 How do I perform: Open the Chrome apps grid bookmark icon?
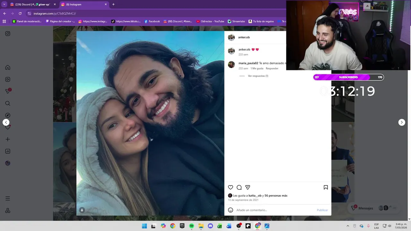[4, 21]
